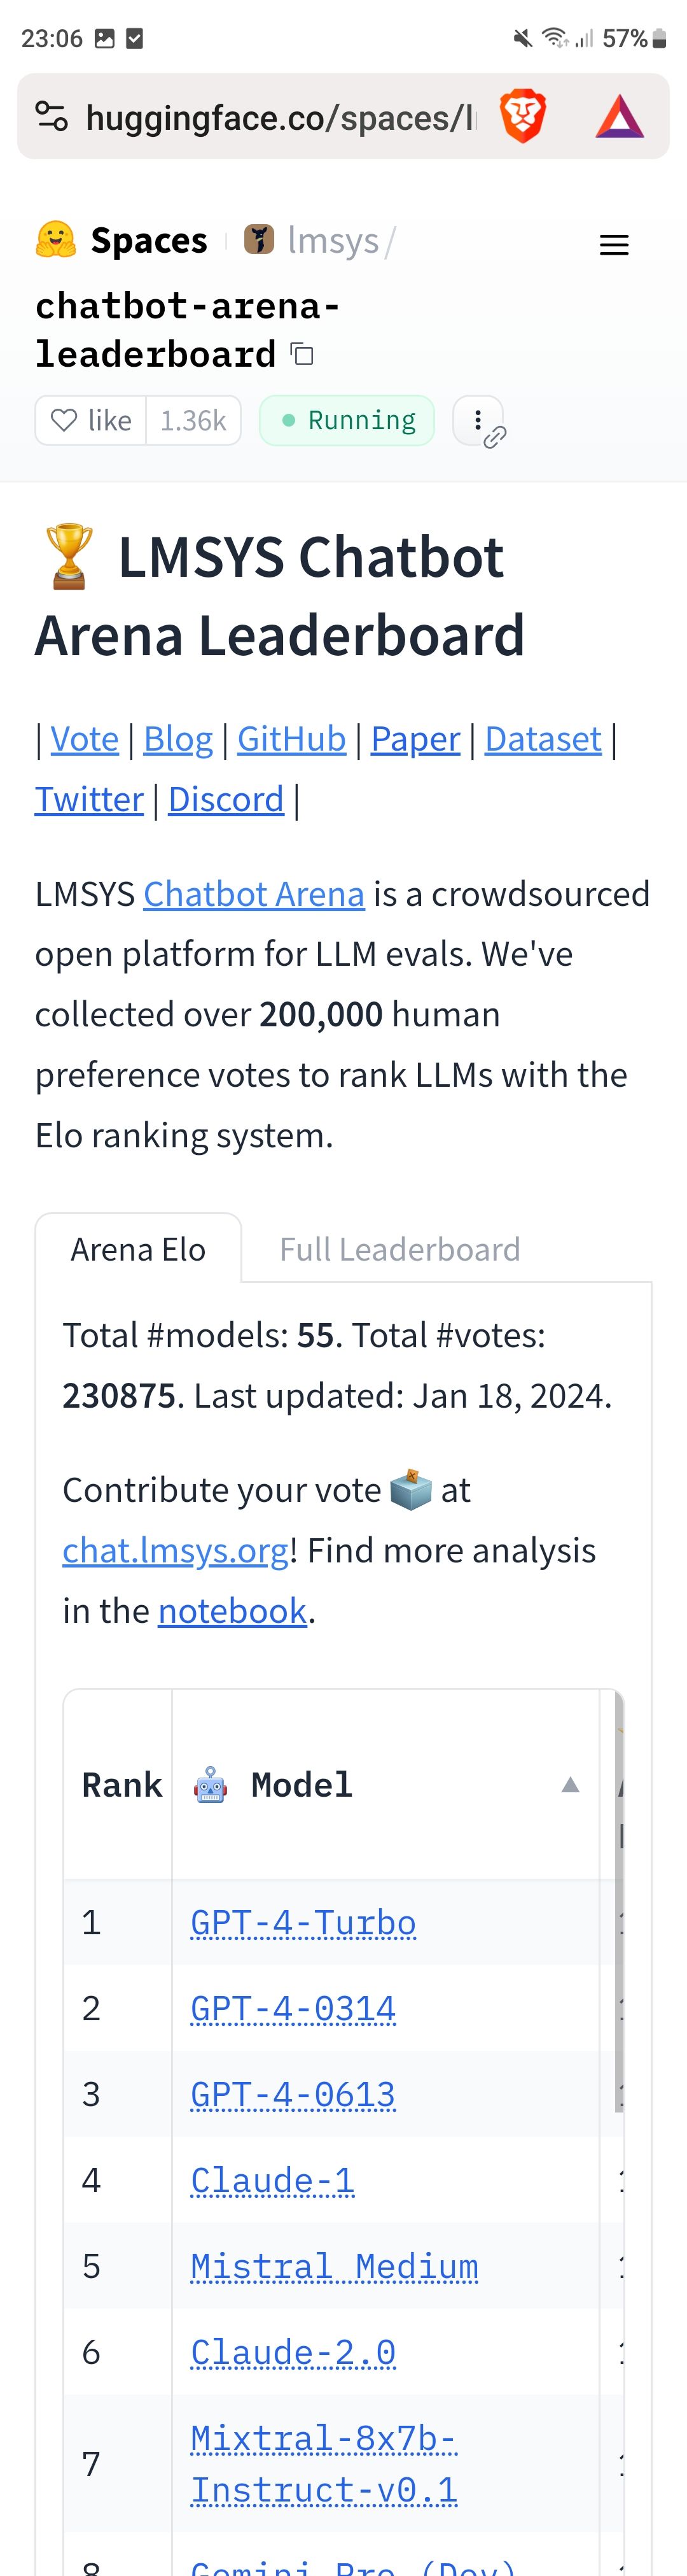Screen dimensions: 687x2576
Task: Tap the huggingface.co address bar URL
Action: point(280,118)
